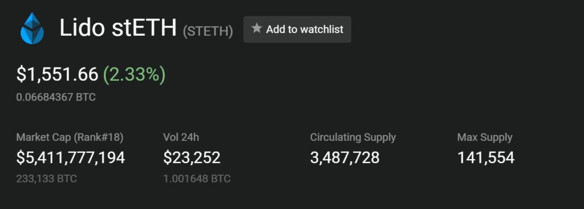
Task: Select the Lido stETH coin title
Action: pos(117,28)
